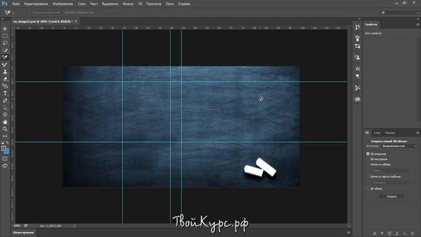
Task: Change screen mode icon
Action: [5, 166]
